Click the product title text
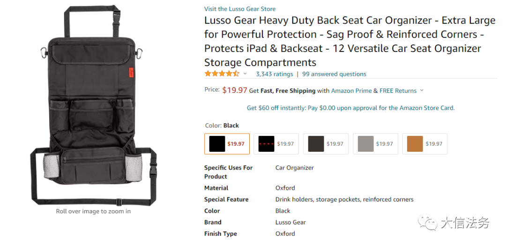This screenshot has width=506, height=245. pos(350,41)
